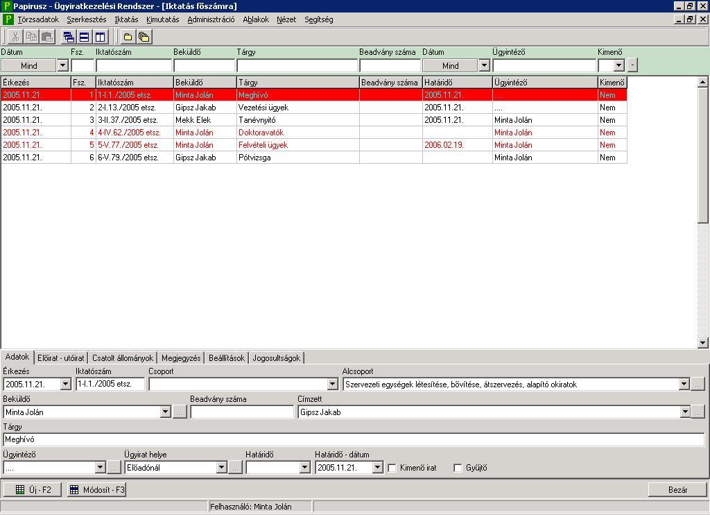710x515 pixels.
Task: Click the Módosít - F3 button
Action: 97,489
